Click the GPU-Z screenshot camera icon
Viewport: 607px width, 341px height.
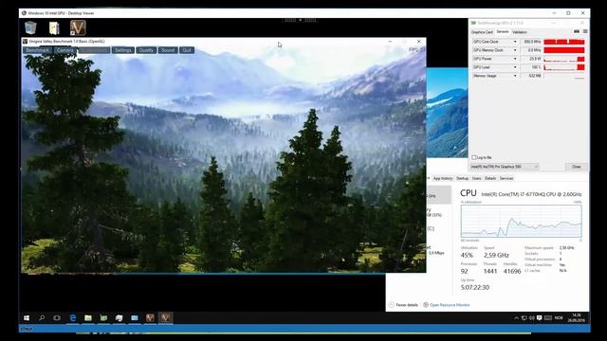tap(577, 31)
